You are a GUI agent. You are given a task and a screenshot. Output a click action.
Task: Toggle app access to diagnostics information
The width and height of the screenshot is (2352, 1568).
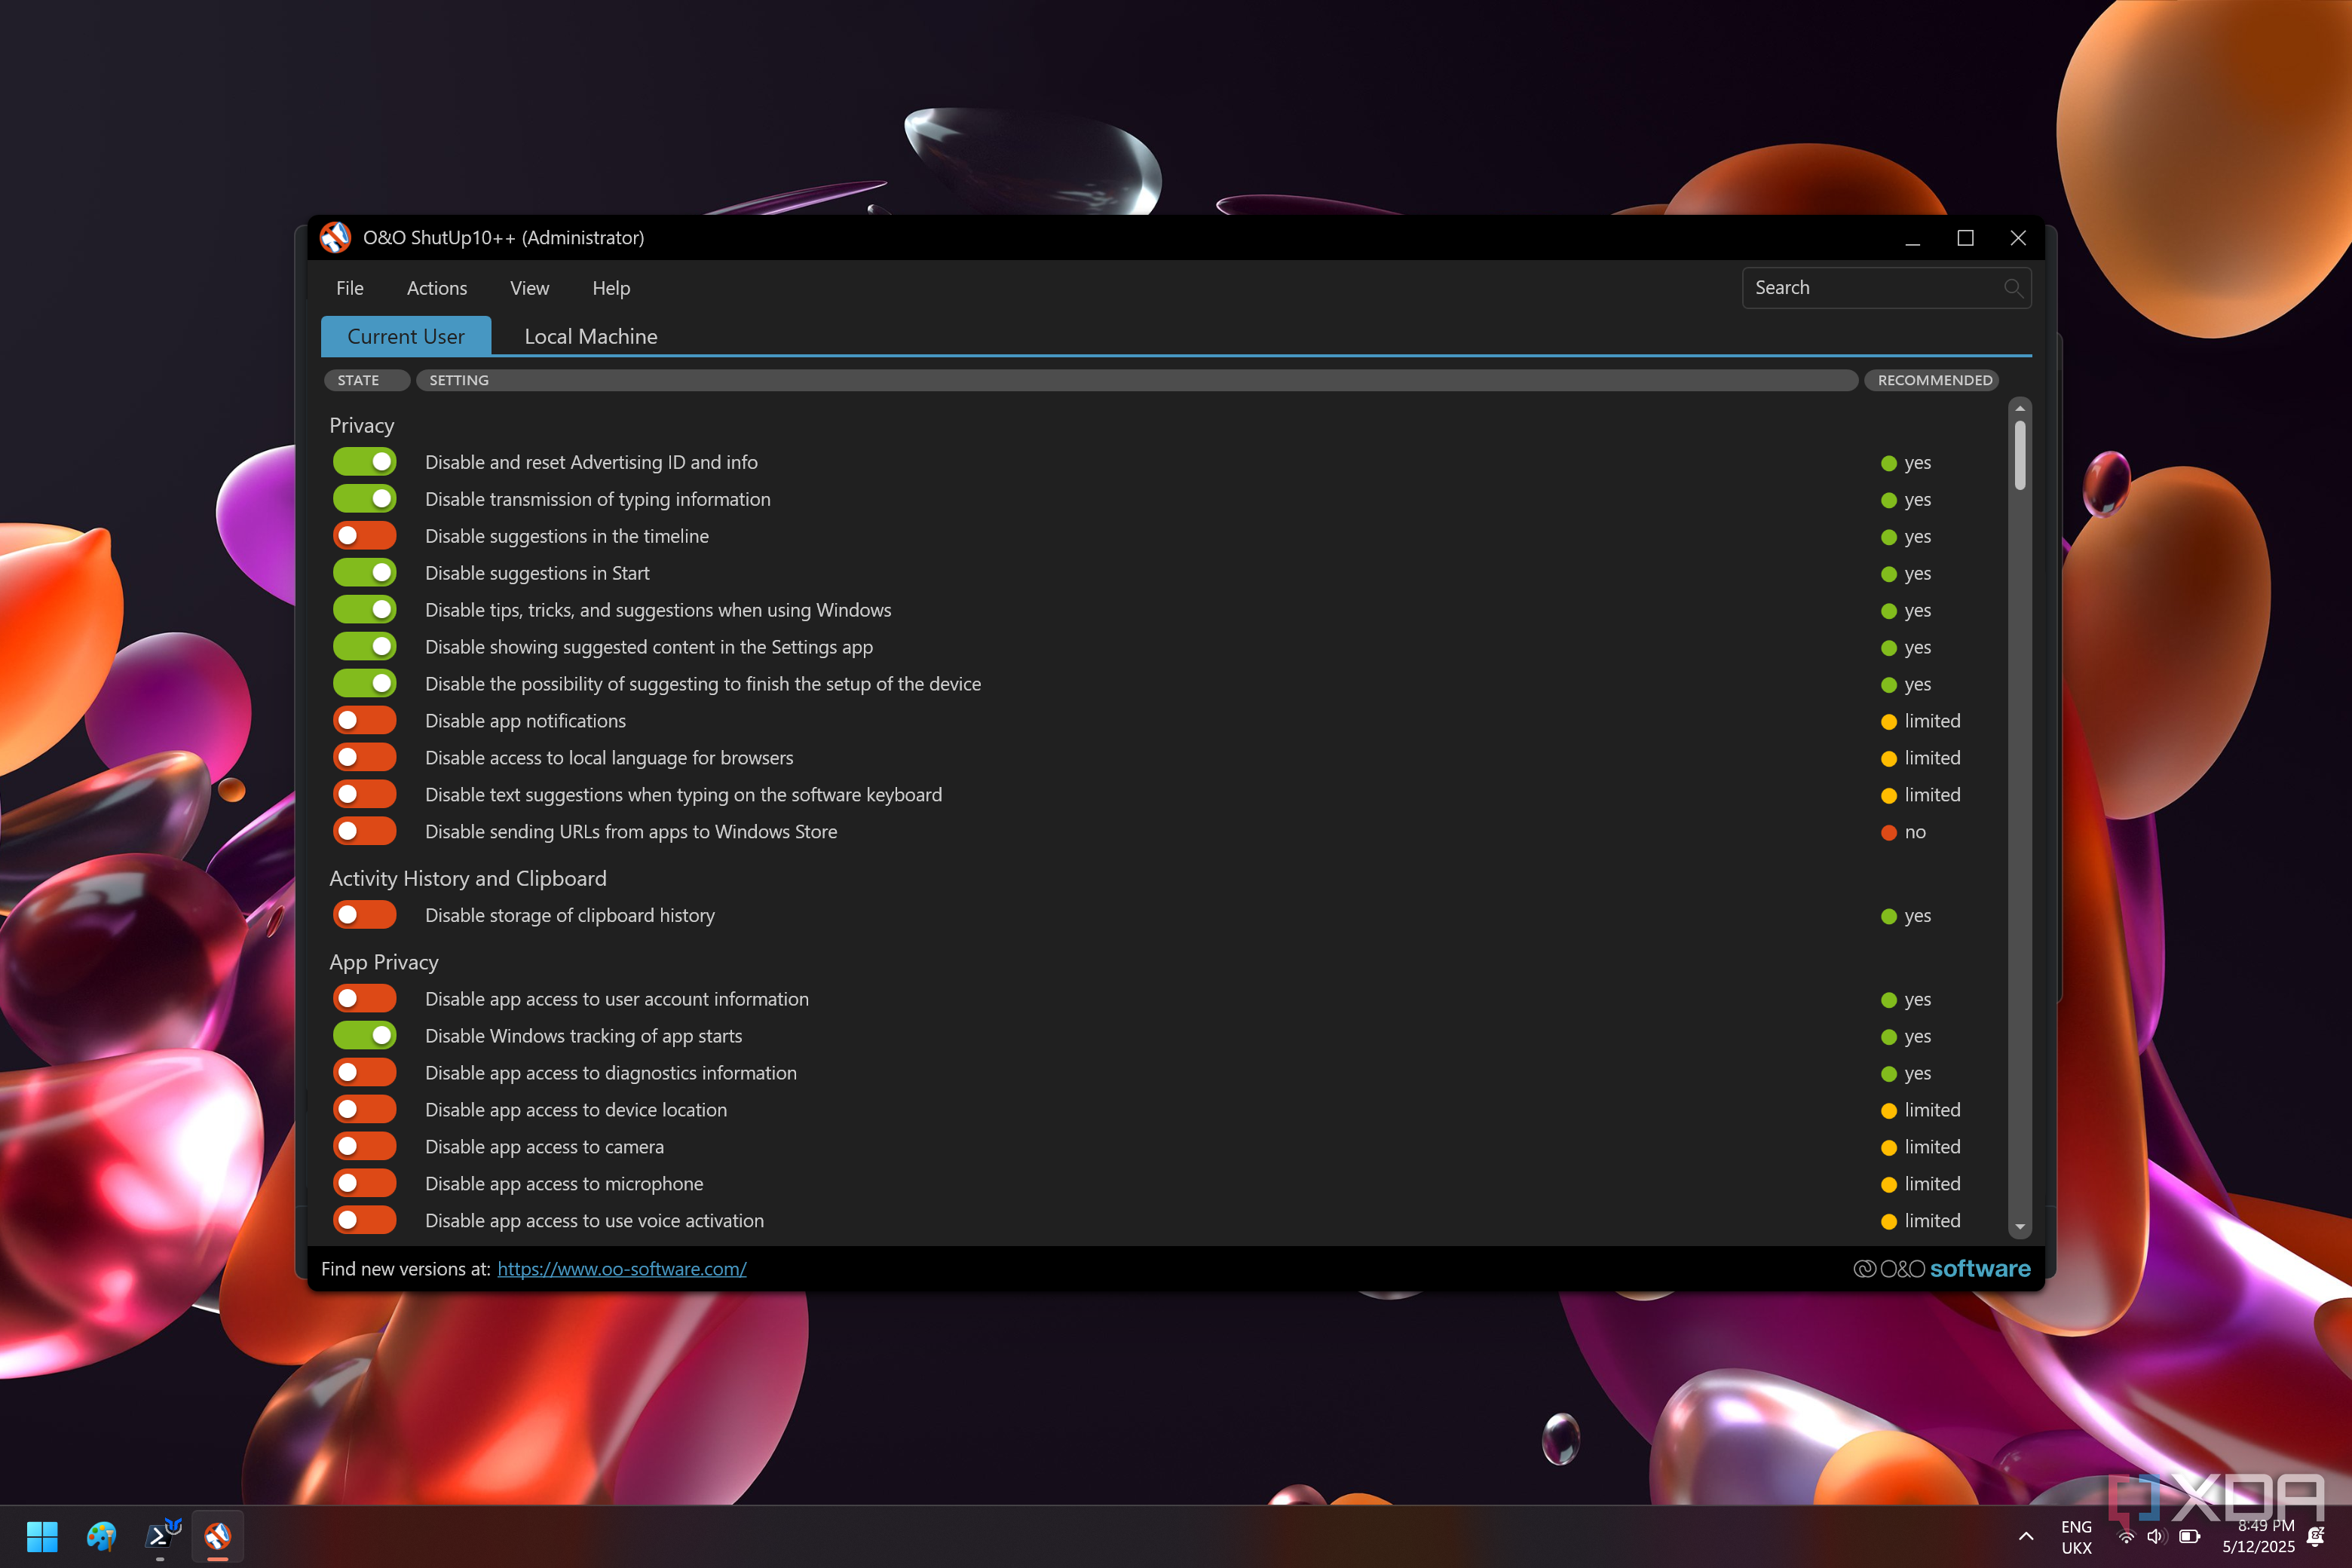[x=365, y=1073]
